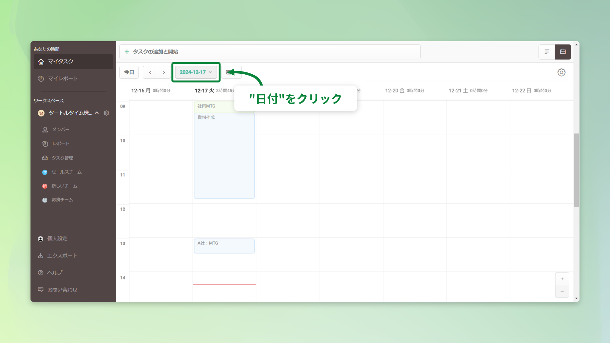The image size is (610, 343).
Task: Select the タスク管理 inbox icon
Action: 45,158
